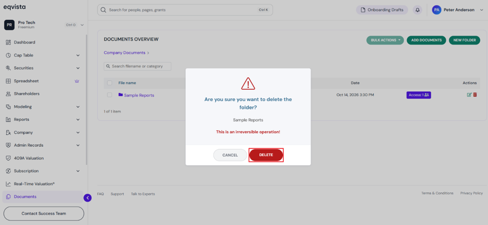Click the red trash icon for Sample Reports

(x=475, y=95)
